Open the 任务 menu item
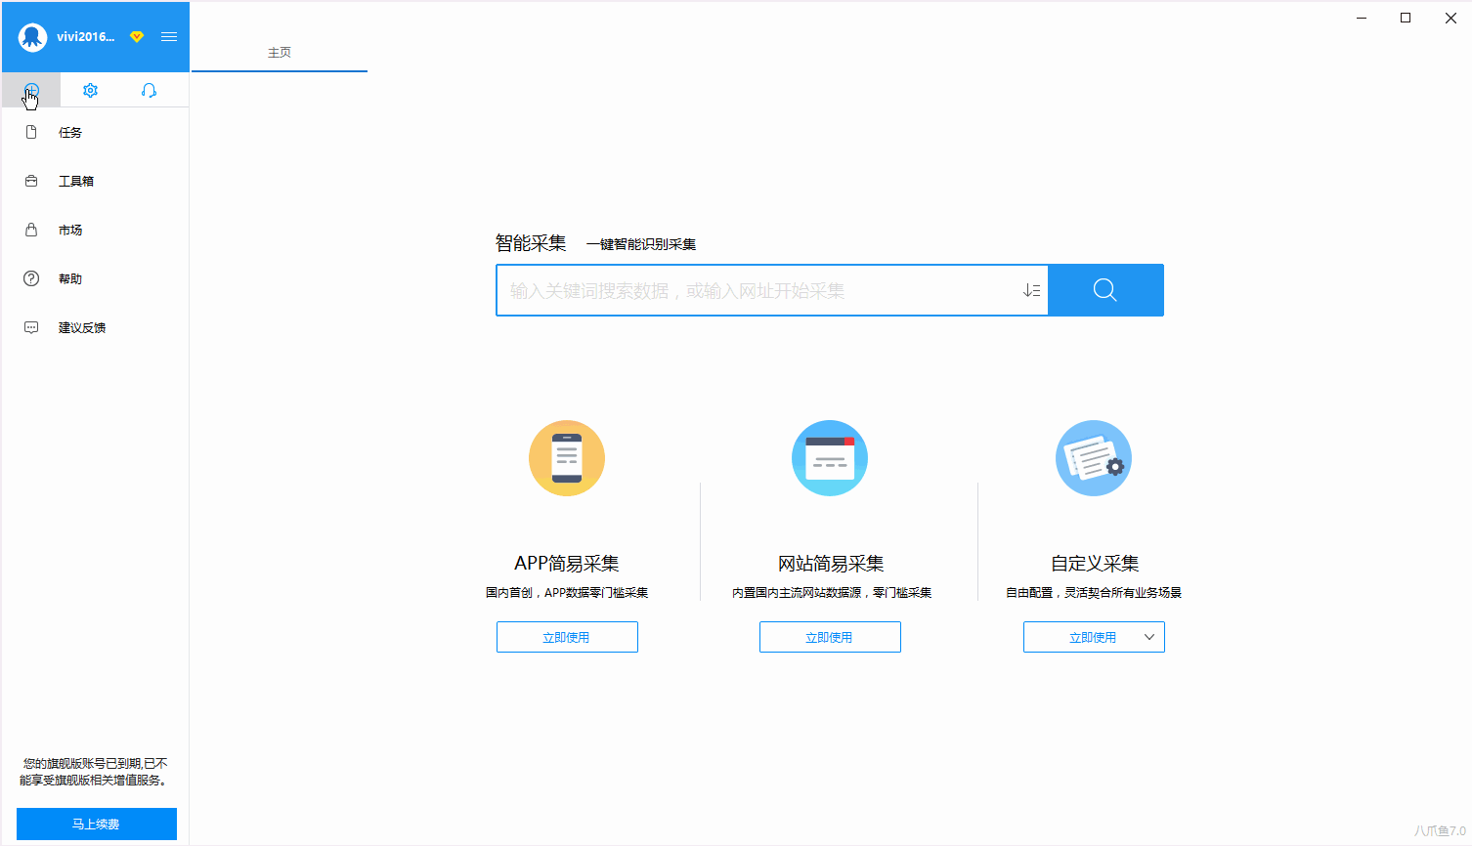Viewport: 1472px width, 846px height. [x=95, y=132]
